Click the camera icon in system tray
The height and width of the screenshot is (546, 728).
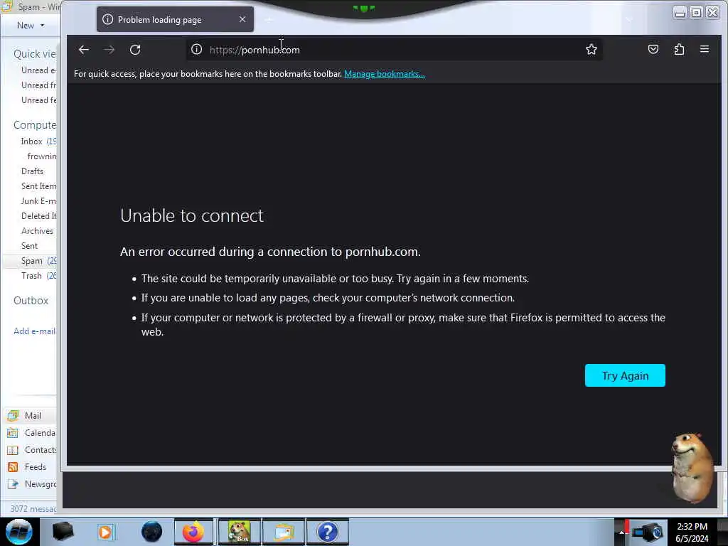click(x=648, y=532)
